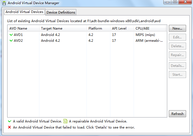Select the AVD1 row name
193x136 pixels.
pos(18,35)
